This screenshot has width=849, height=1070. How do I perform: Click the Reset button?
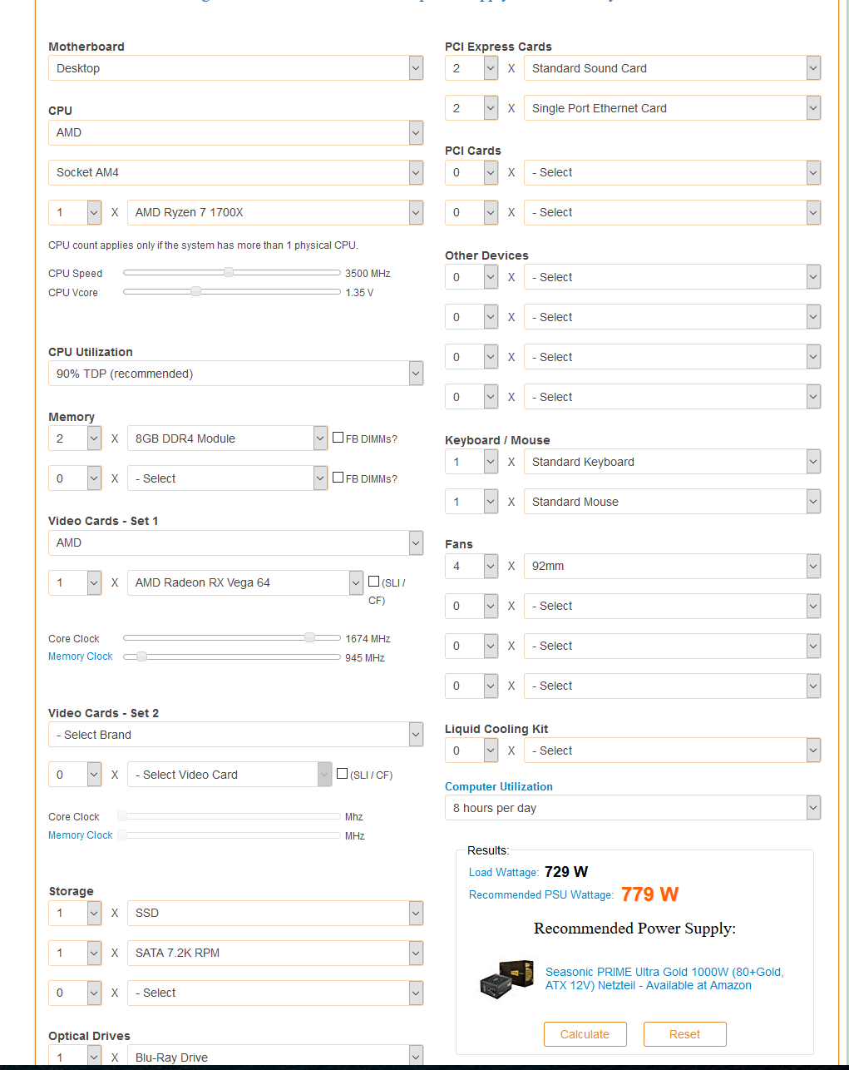(x=684, y=1034)
